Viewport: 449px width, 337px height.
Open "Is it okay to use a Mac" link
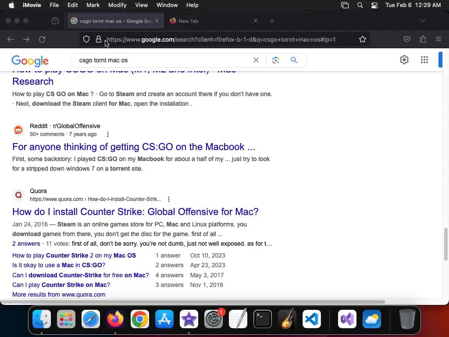pyautogui.click(x=59, y=265)
